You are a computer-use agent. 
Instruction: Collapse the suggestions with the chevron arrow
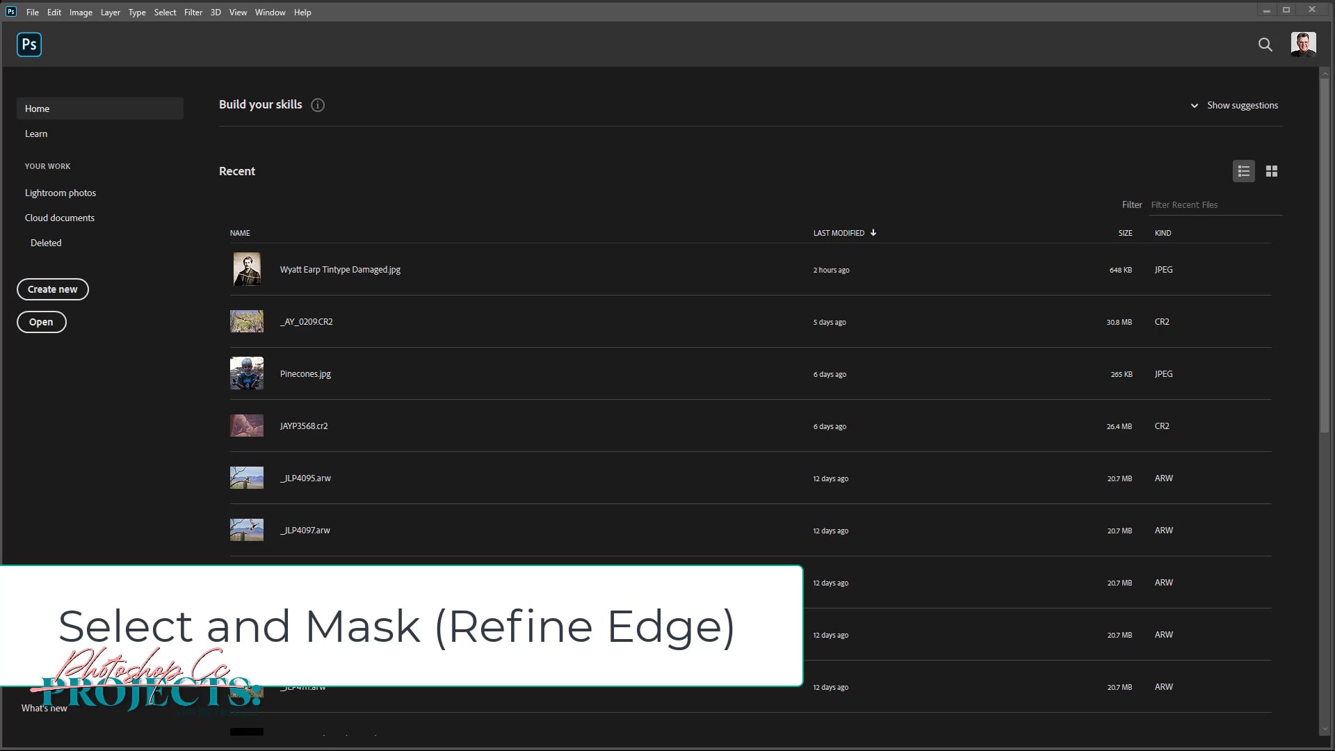[1194, 105]
